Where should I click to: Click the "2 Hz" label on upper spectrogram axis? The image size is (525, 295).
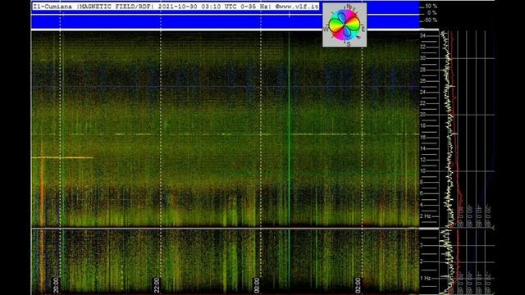tap(425, 216)
